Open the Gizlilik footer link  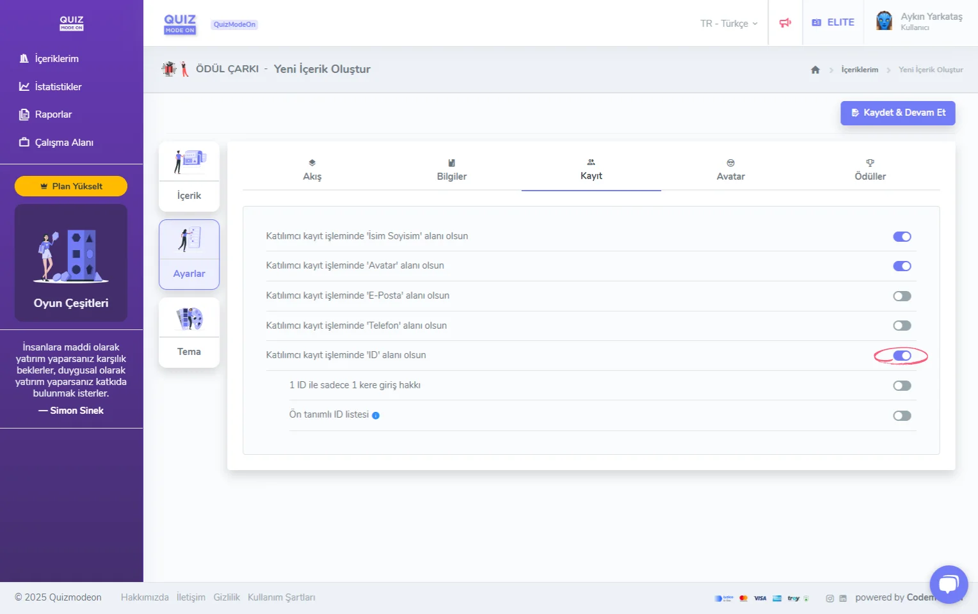[227, 597]
